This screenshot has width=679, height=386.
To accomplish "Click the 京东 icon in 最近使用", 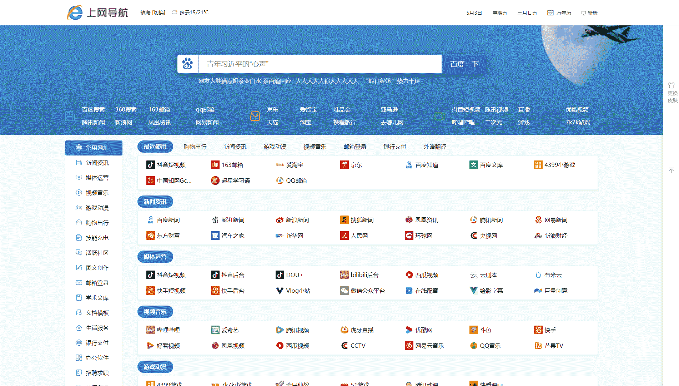I will [344, 165].
